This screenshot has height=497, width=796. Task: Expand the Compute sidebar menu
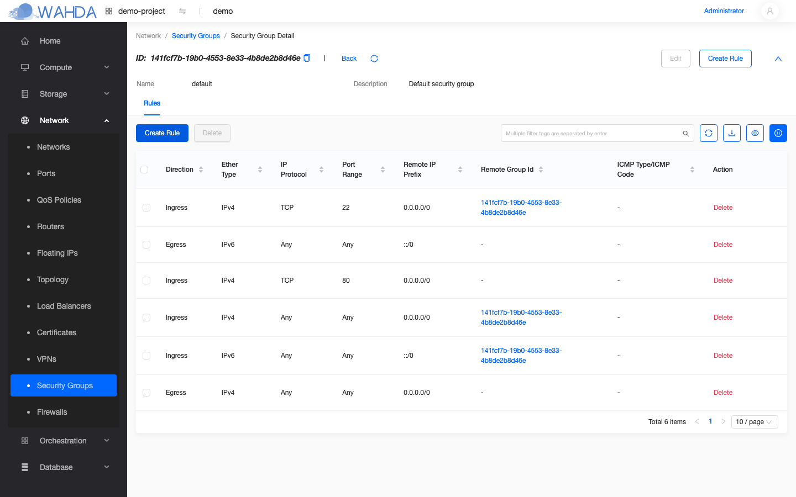(64, 67)
